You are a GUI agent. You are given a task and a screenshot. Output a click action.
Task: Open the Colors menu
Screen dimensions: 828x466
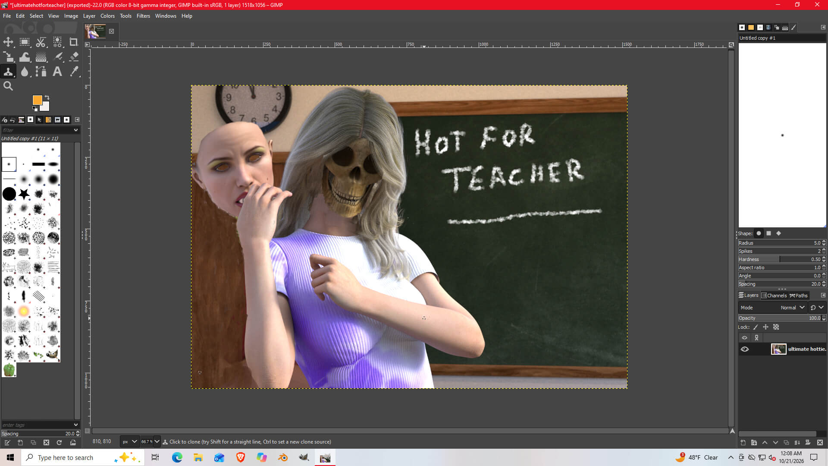107,16
